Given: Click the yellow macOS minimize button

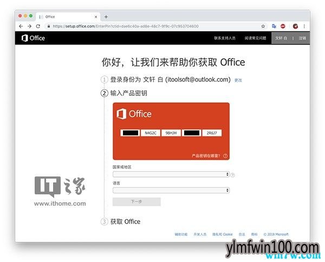Looking at the screenshot, I should [25, 16].
